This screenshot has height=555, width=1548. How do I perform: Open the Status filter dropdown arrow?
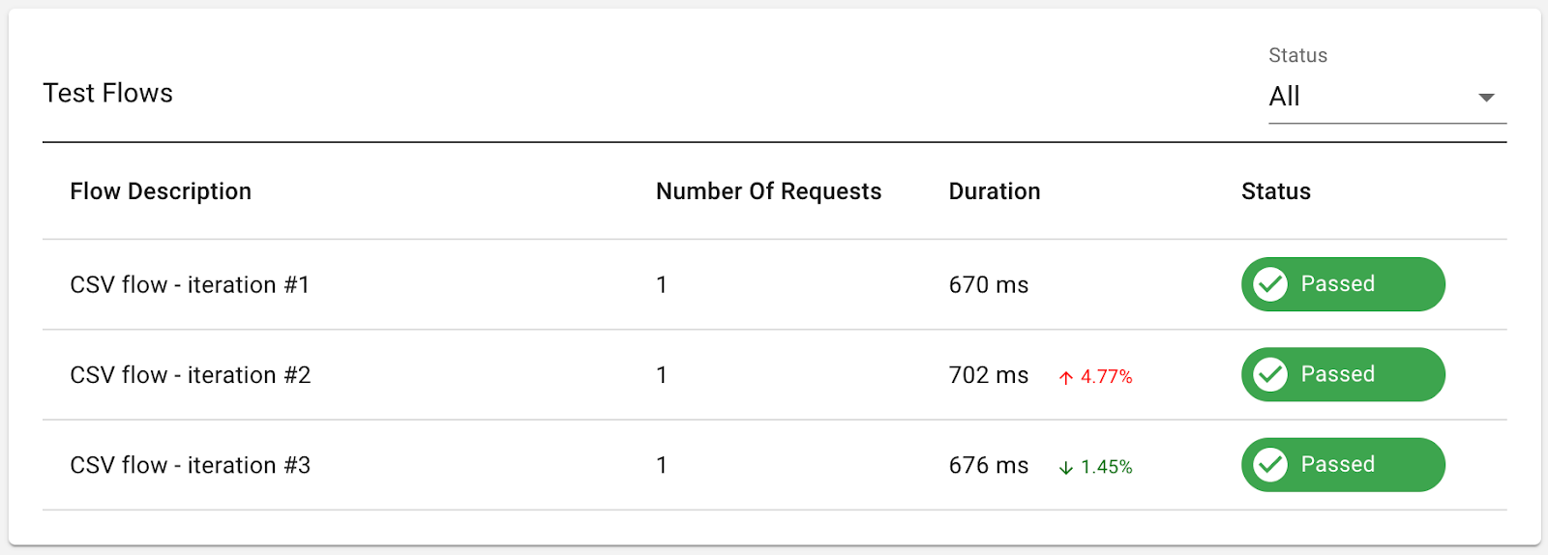click(x=1486, y=97)
